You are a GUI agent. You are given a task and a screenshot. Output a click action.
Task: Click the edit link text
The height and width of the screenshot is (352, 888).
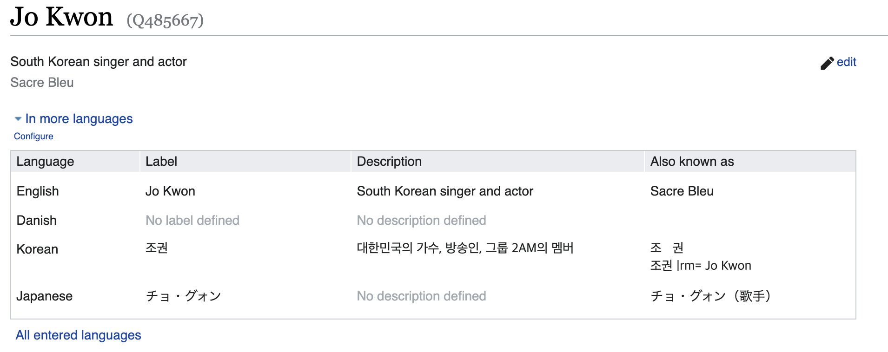846,62
